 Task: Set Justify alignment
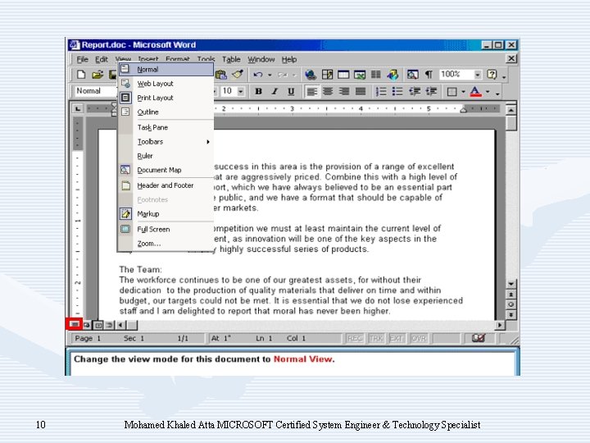(x=361, y=92)
